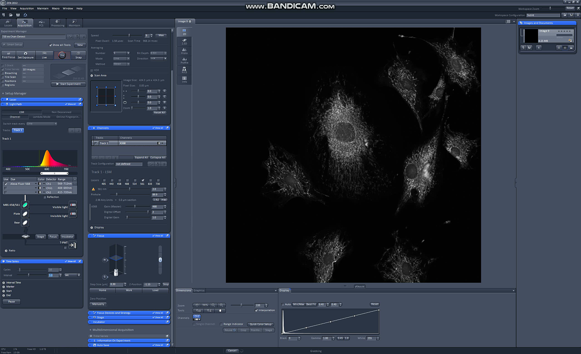Click the Snap acquisition icon
Viewport: 581px width, 354px height.
78,53
